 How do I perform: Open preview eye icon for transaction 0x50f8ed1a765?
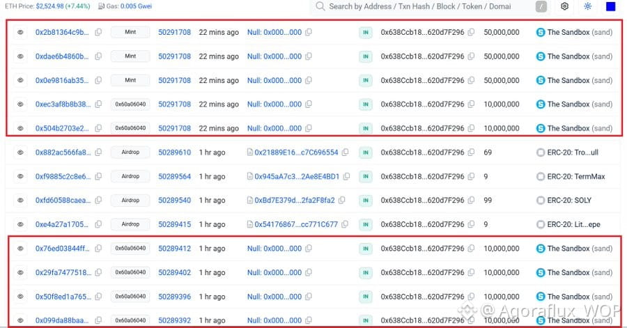coord(20,297)
